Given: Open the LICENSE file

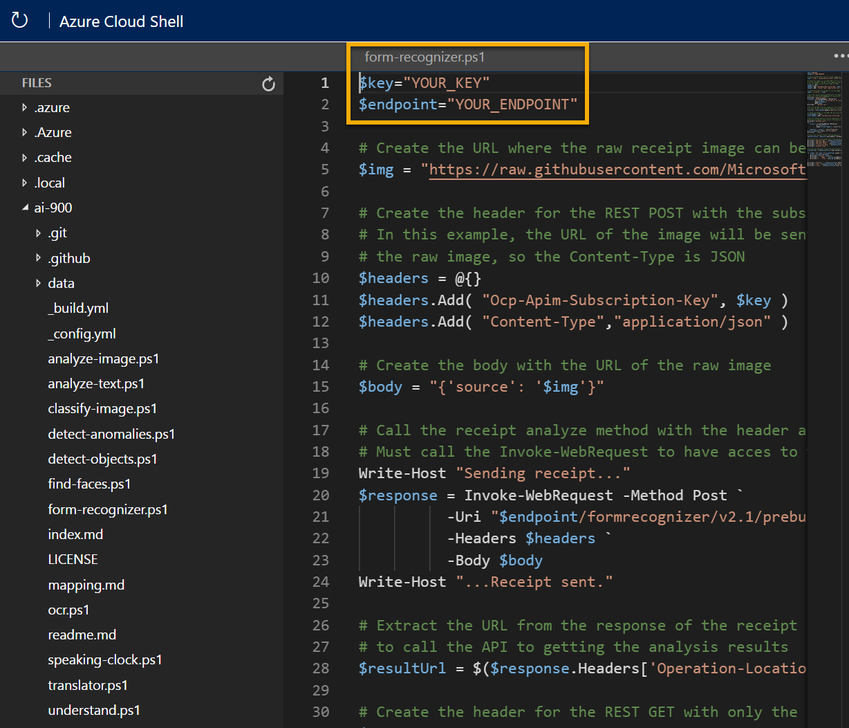Looking at the screenshot, I should coord(73,559).
